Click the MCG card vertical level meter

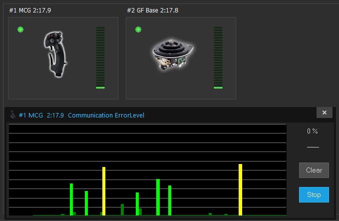(x=100, y=55)
